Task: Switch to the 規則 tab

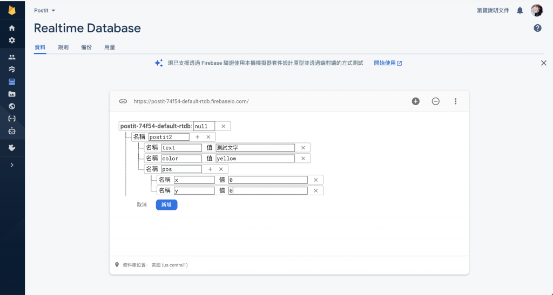Action: (63, 47)
